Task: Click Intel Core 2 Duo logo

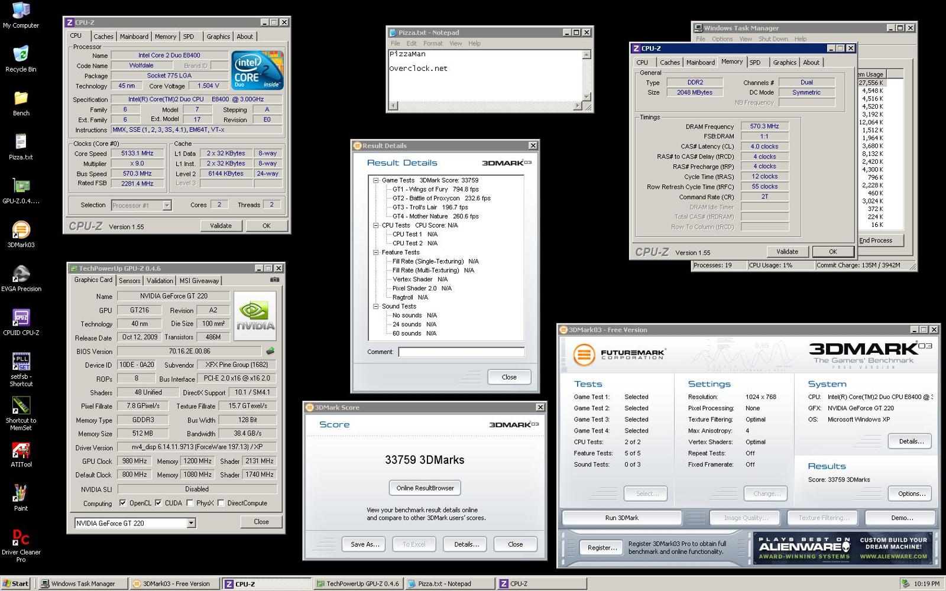Action: point(258,70)
